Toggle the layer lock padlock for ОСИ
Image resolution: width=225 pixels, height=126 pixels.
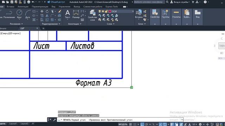[x=106, y=11]
